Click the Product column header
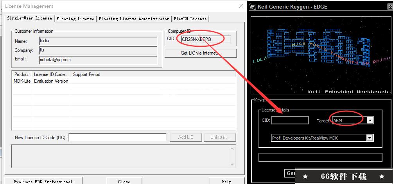 tap(22, 74)
